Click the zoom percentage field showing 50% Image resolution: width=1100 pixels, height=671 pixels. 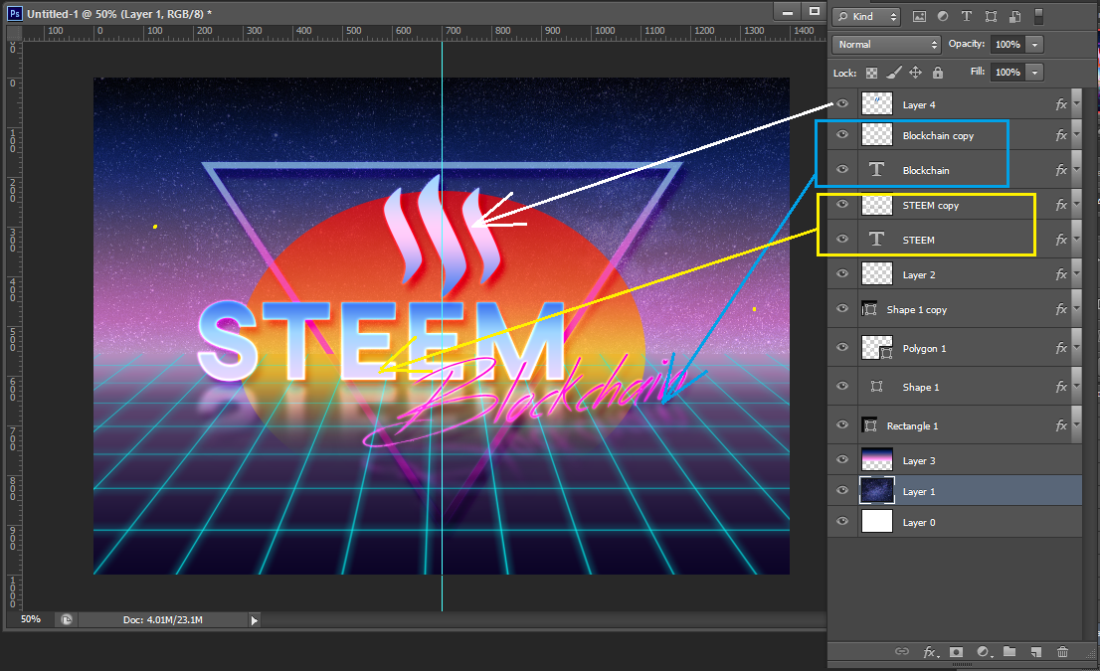coord(31,619)
